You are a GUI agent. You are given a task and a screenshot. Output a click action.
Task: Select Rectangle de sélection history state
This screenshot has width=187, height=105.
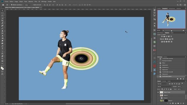point(167,61)
